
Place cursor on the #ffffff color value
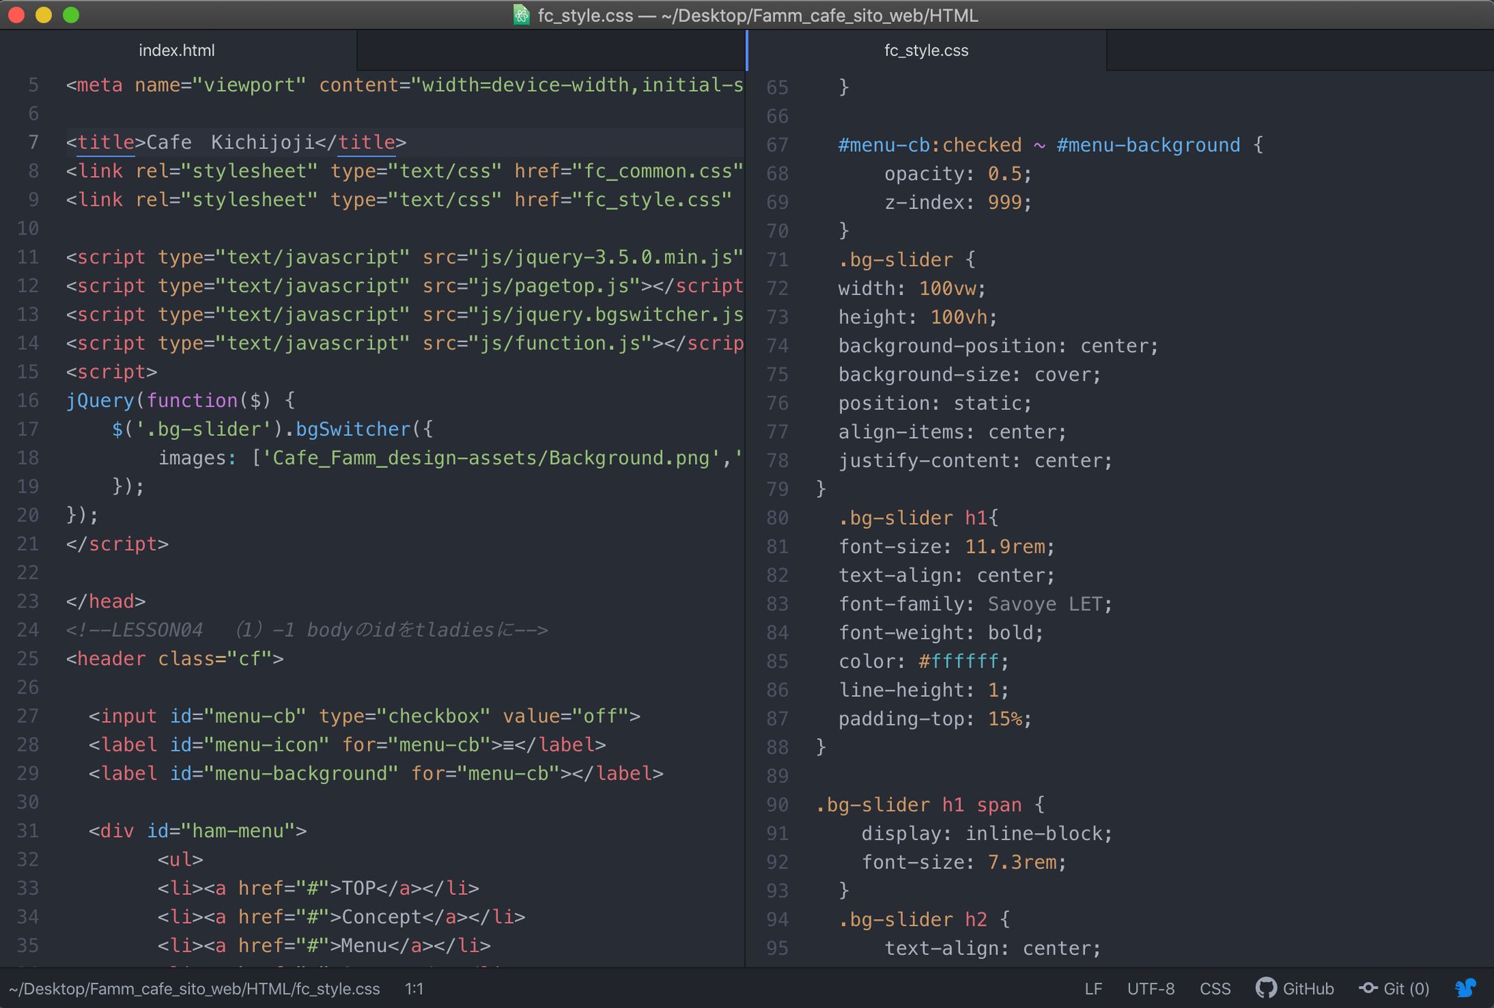point(960,661)
